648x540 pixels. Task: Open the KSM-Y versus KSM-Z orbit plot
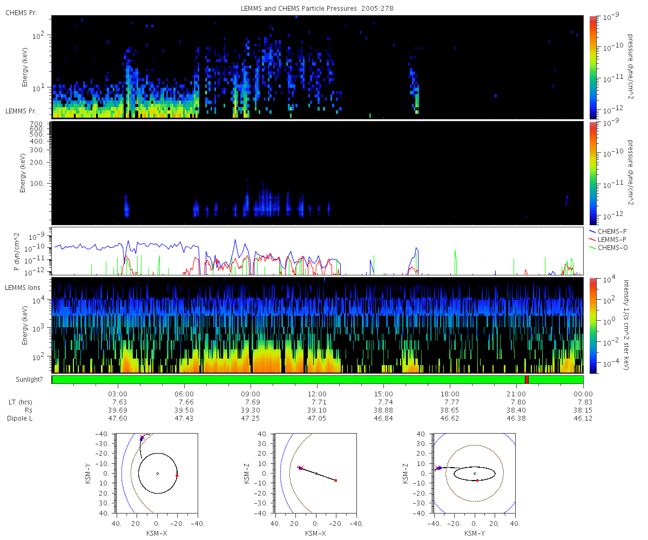pos(474,473)
